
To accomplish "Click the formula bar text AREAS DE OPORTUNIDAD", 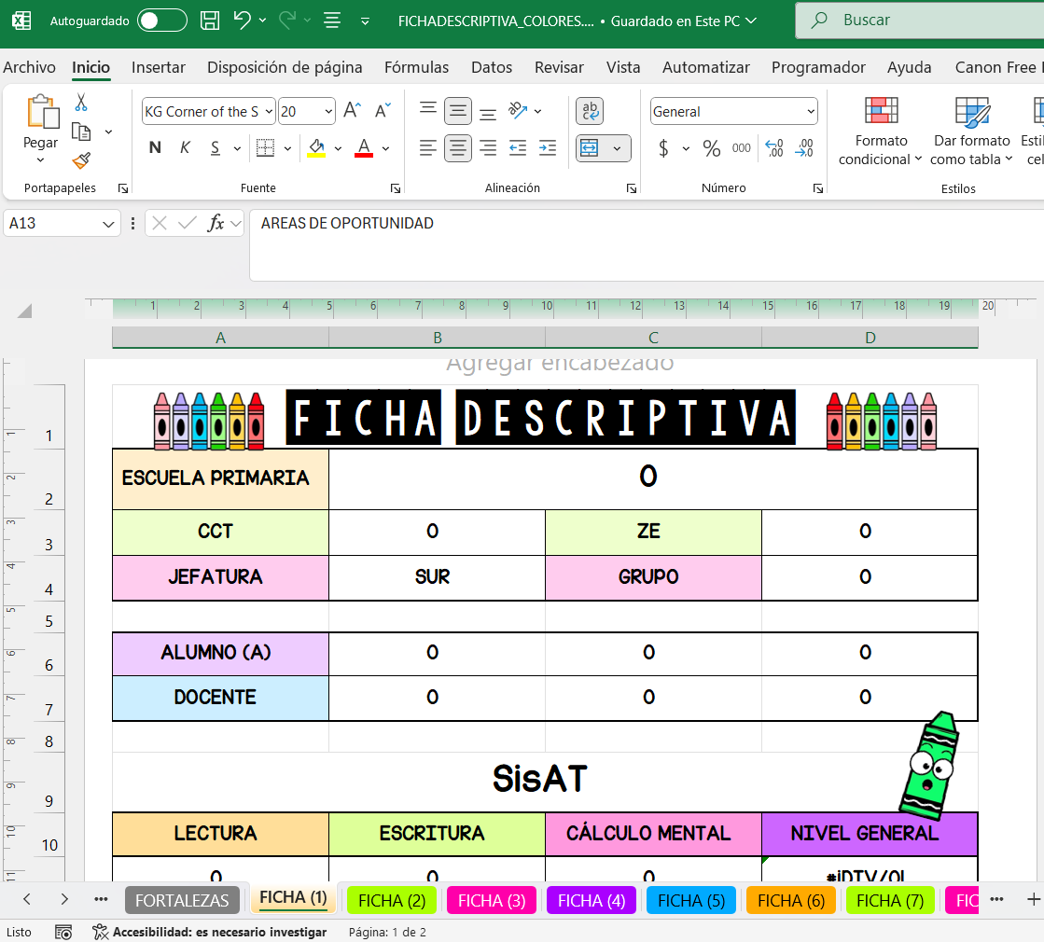I will (x=347, y=223).
